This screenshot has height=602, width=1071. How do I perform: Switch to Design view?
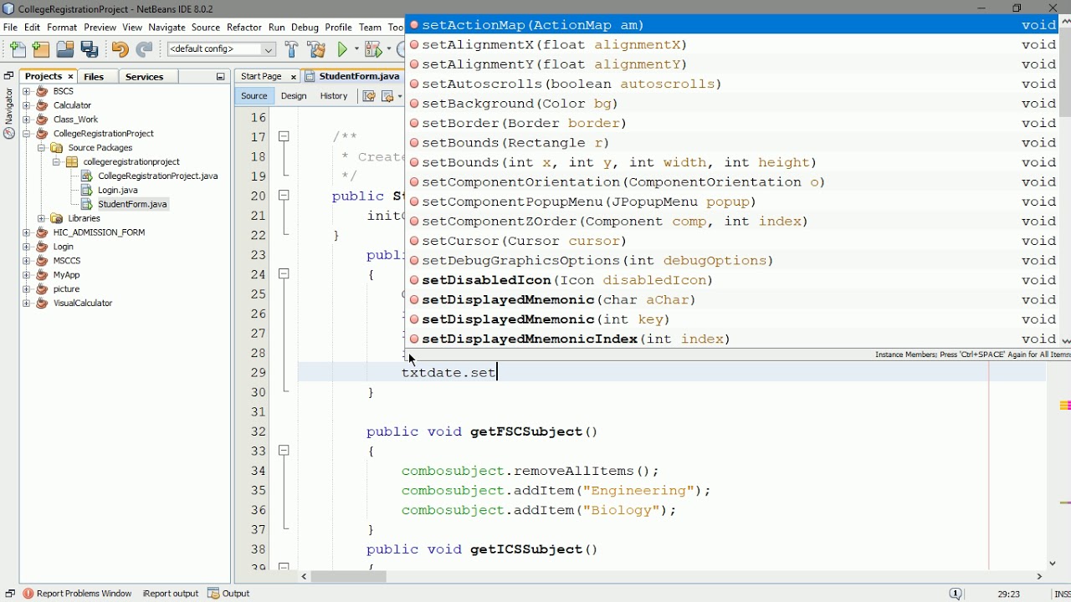pos(294,96)
